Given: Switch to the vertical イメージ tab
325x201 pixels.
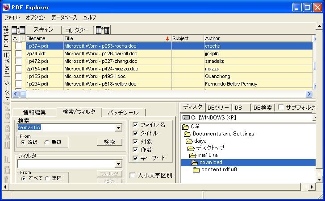Looking at the screenshot, I should point(6,90).
